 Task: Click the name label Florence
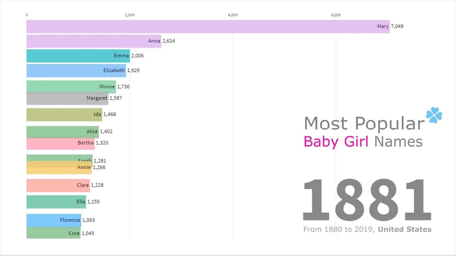click(x=70, y=220)
